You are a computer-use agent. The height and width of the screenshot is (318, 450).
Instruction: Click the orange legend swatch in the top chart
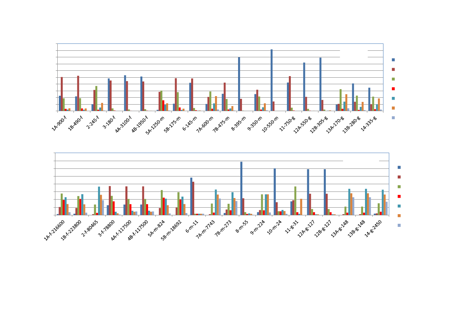tap(393, 108)
